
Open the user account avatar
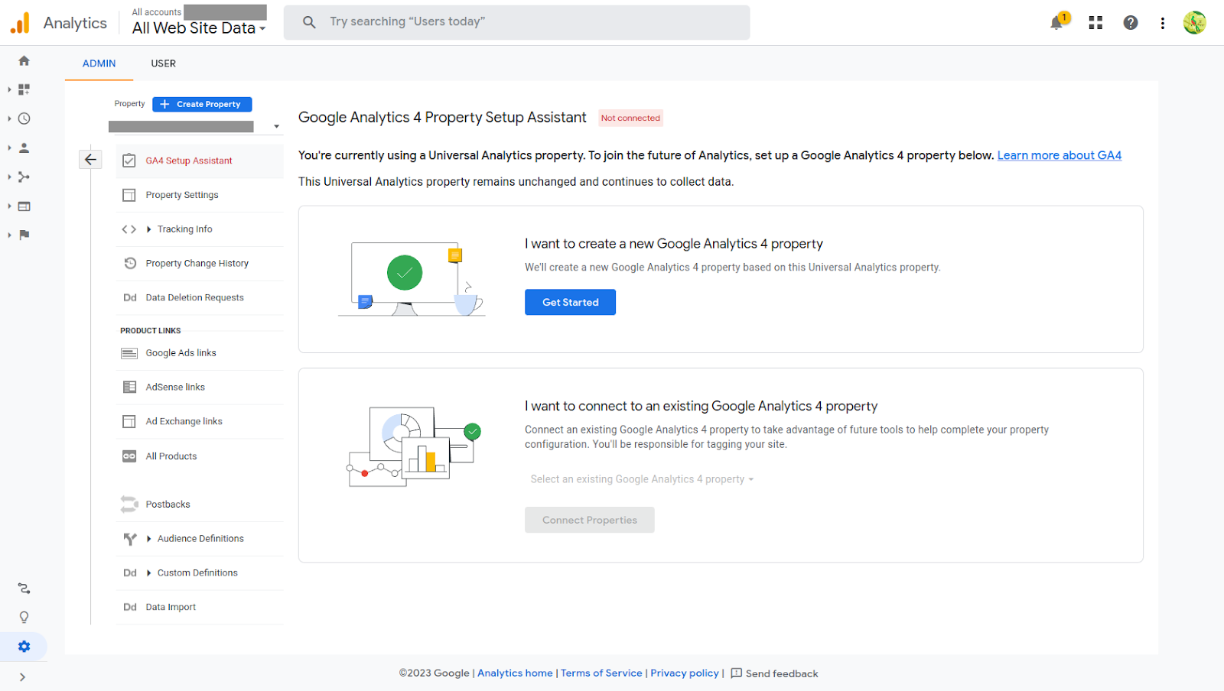point(1194,23)
